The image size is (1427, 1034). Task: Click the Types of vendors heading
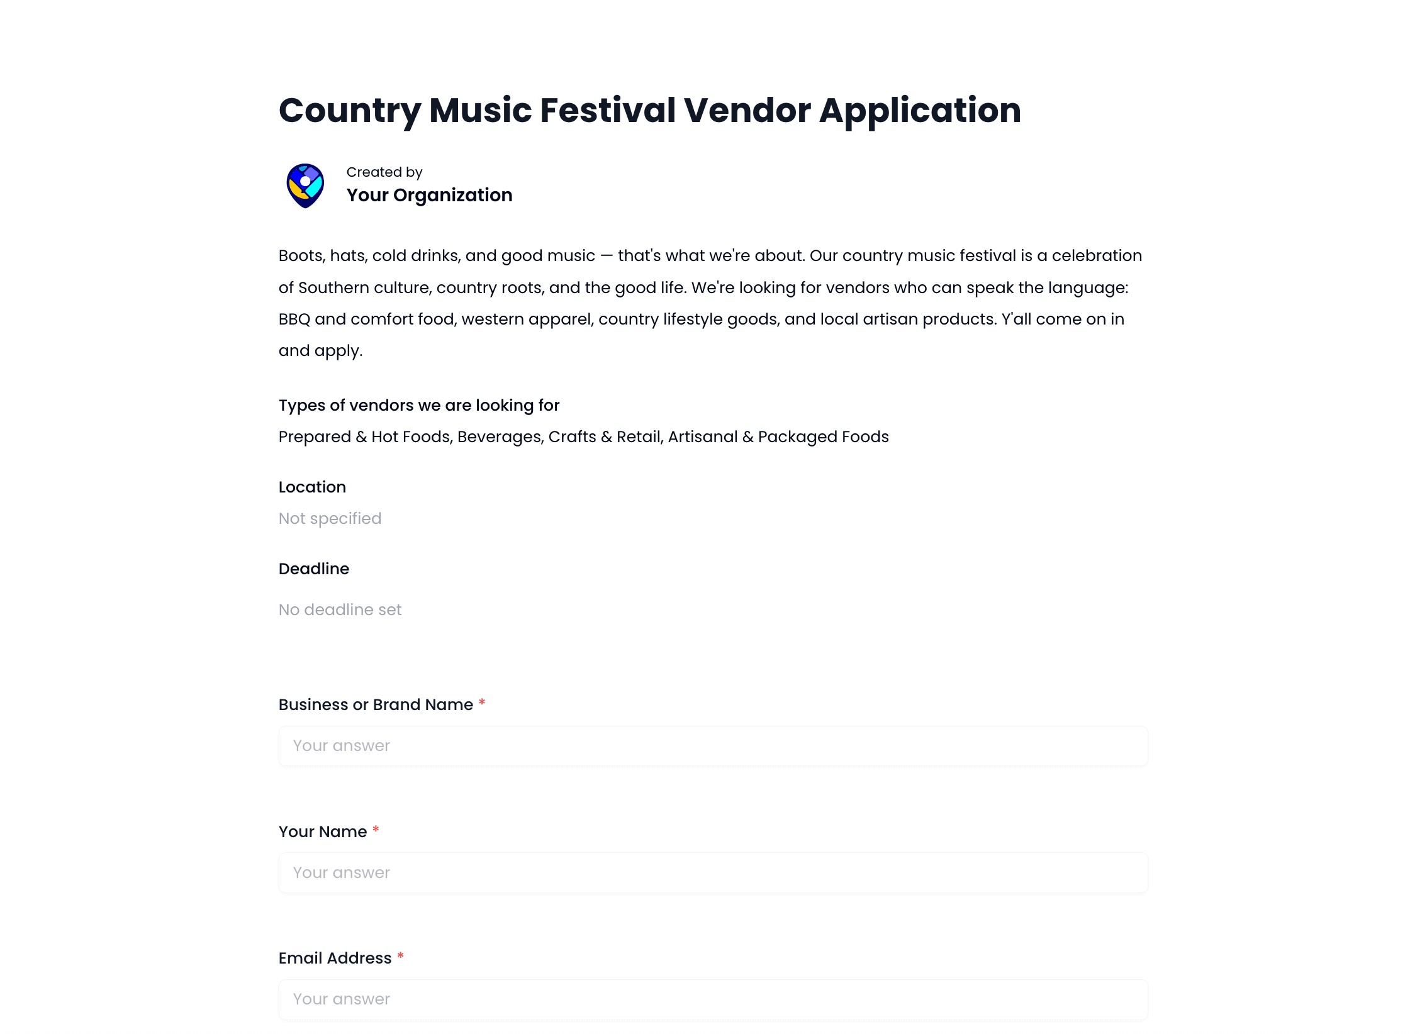(418, 406)
